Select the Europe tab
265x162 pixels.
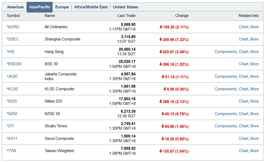click(62, 7)
